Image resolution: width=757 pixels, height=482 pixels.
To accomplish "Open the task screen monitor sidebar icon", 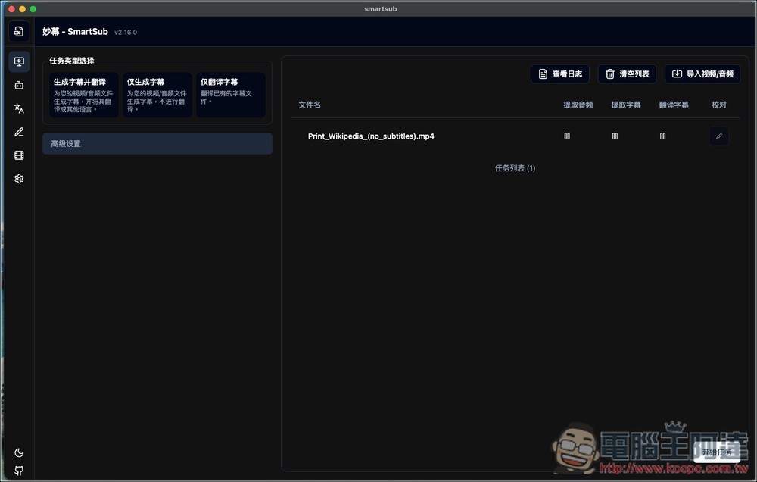I will [19, 61].
